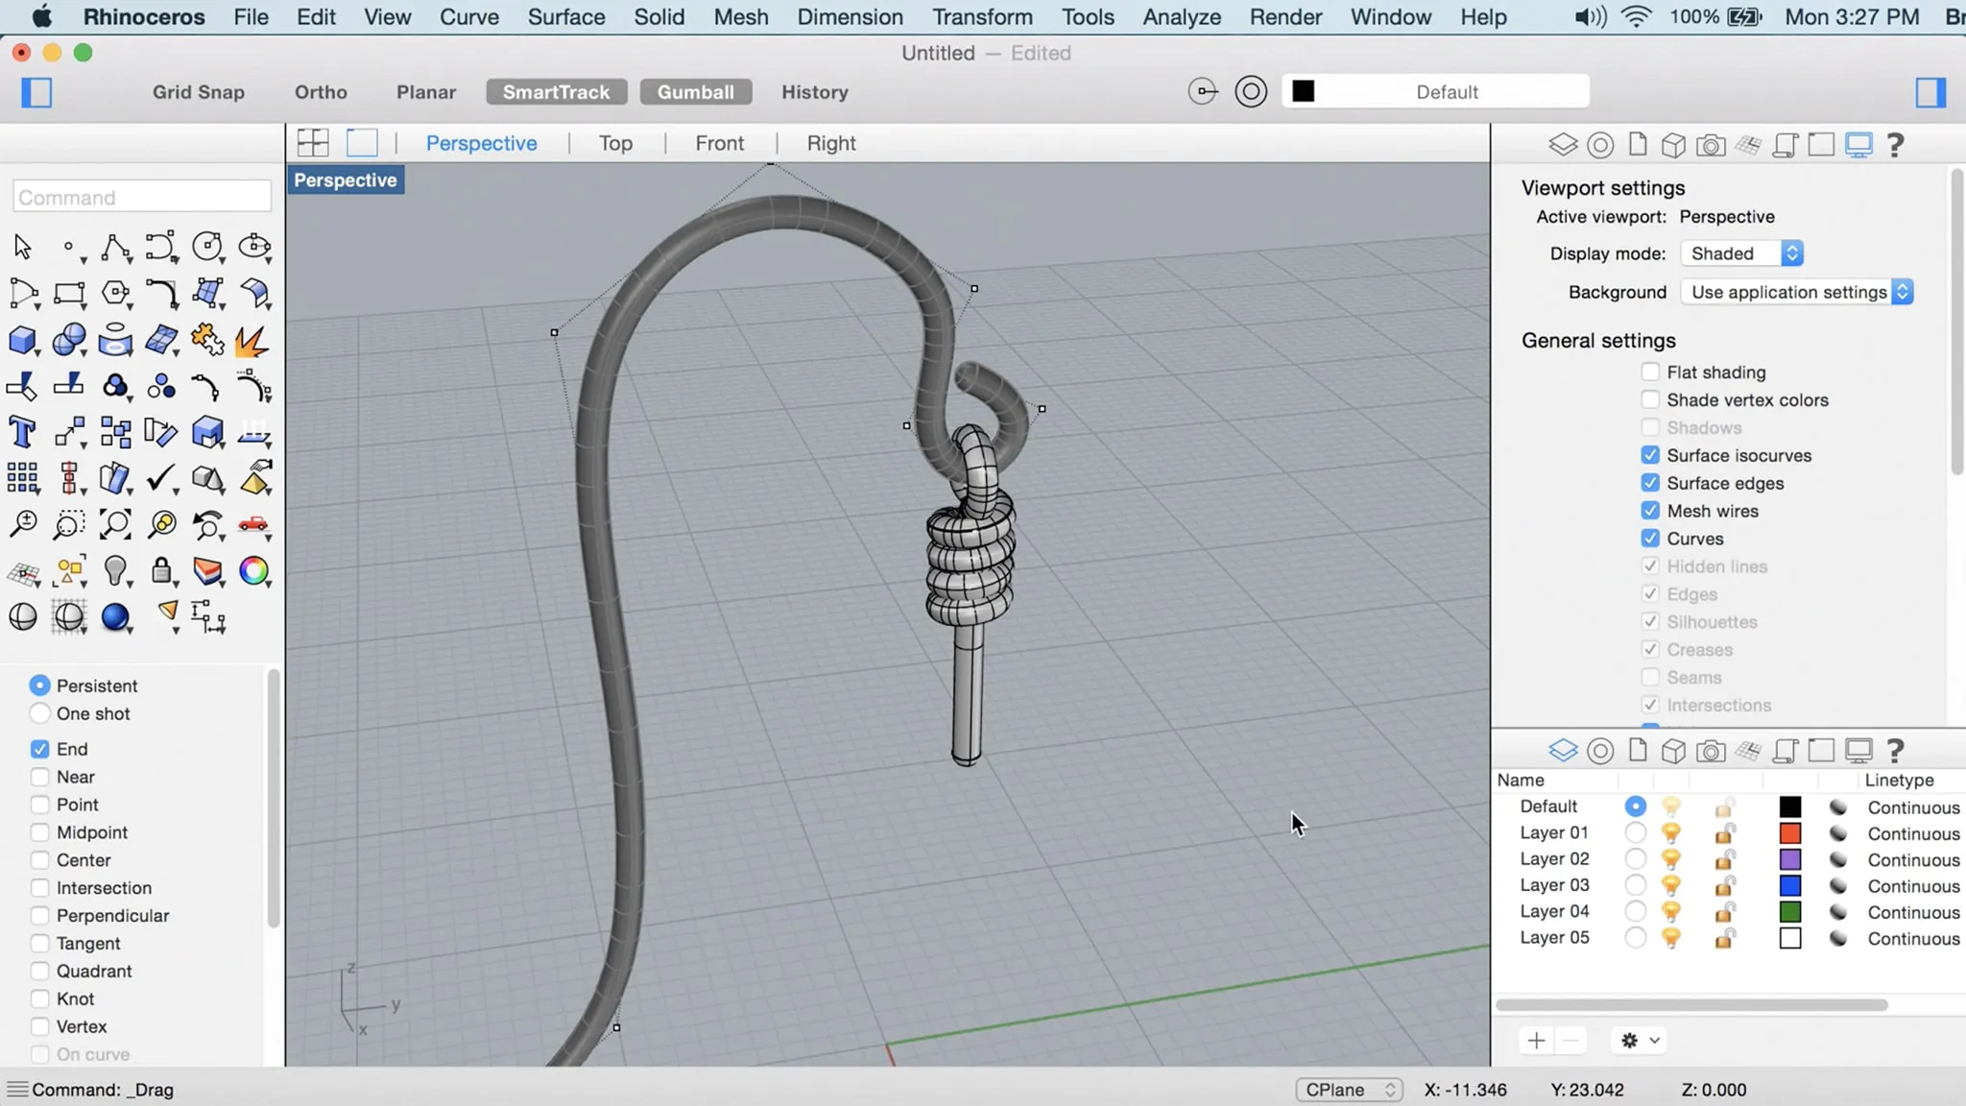Screen dimensions: 1966x1106
Task: Click the Zoom Extents icon
Action: (115, 524)
